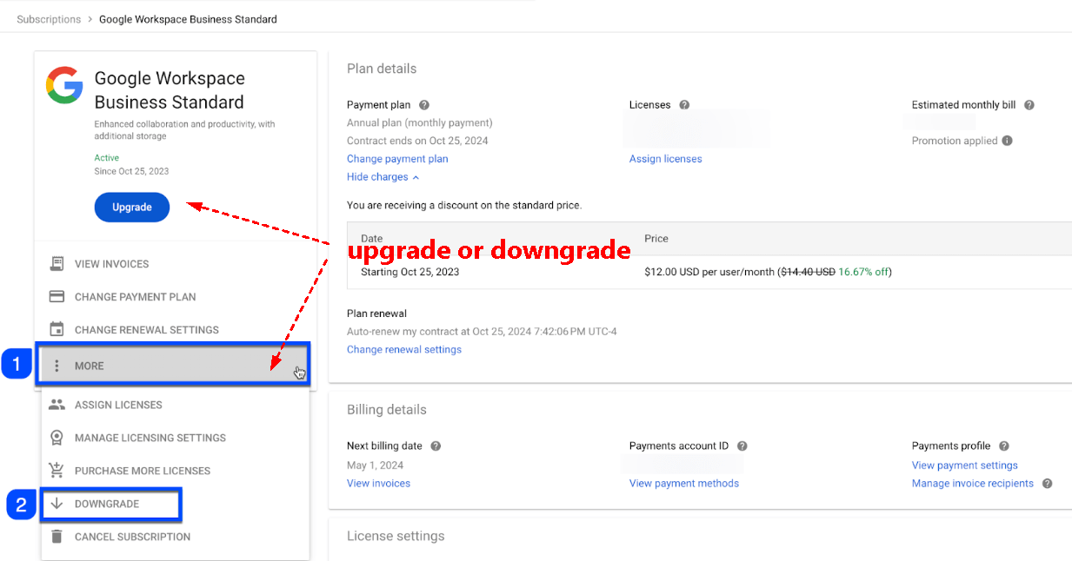Image resolution: width=1072 pixels, height=561 pixels.
Task: Click the Change Renewal Settings calendar icon
Action: (57, 330)
